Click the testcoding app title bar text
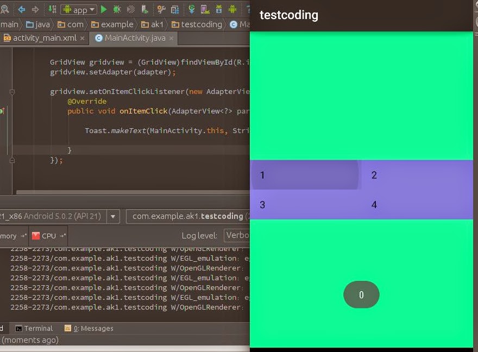 point(288,15)
